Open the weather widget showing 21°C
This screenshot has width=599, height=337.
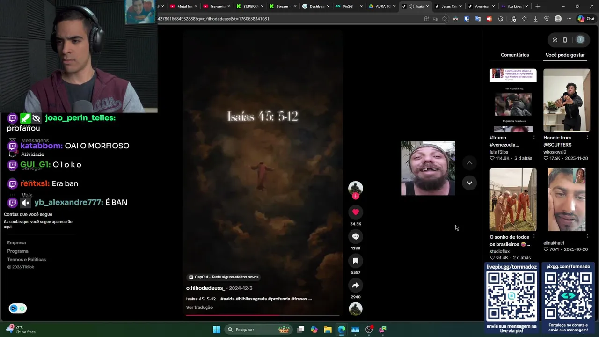(21, 329)
